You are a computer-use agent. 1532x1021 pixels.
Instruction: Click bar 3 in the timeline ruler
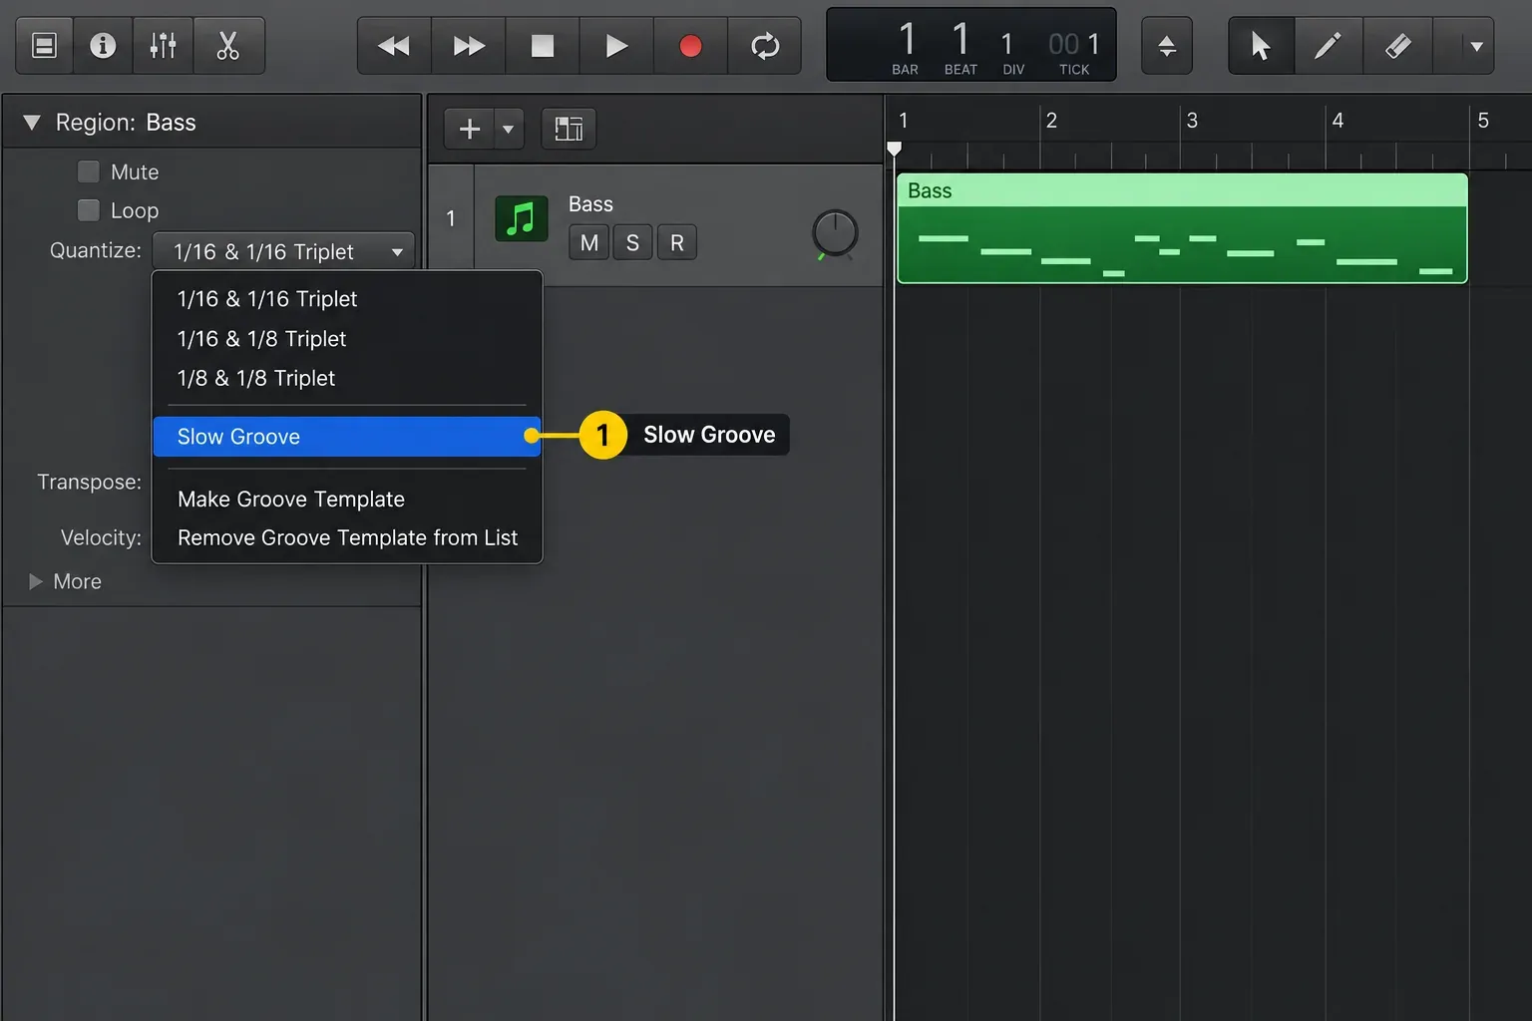coord(1192,121)
